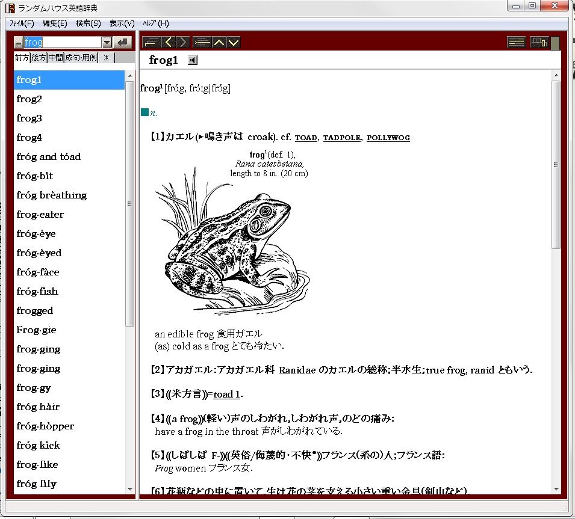Open the frog·like entry
Image resolution: width=575 pixels, height=519 pixels.
pos(69,464)
